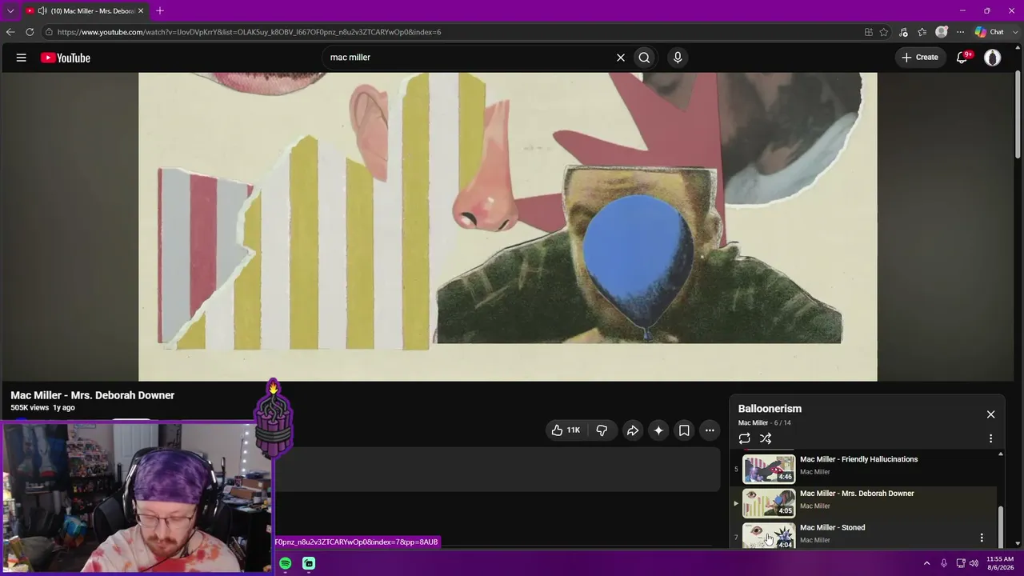
Task: Open the Copilot Chat button
Action: coord(990,32)
